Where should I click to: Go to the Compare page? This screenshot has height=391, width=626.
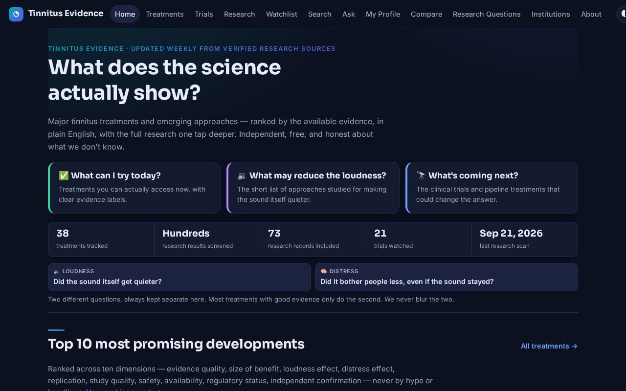tap(426, 14)
